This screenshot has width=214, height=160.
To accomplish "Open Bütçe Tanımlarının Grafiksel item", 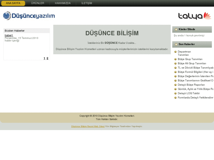I will [195, 80].
